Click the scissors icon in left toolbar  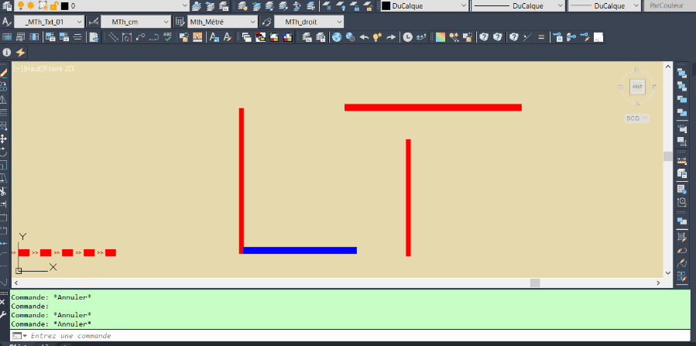pyautogui.click(x=4, y=192)
